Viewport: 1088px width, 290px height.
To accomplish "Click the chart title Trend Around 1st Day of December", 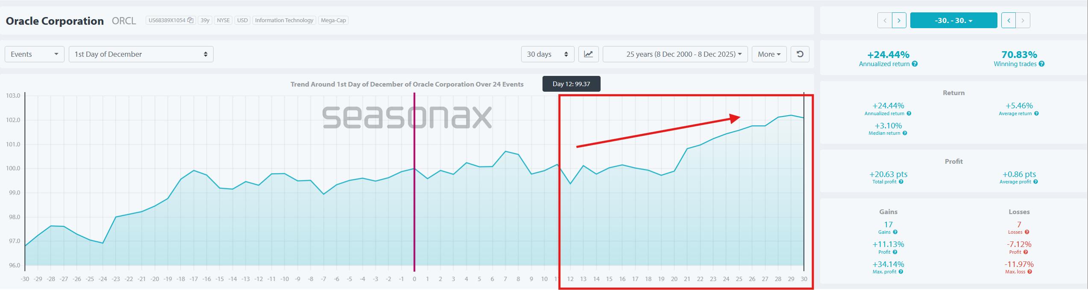I will (407, 84).
